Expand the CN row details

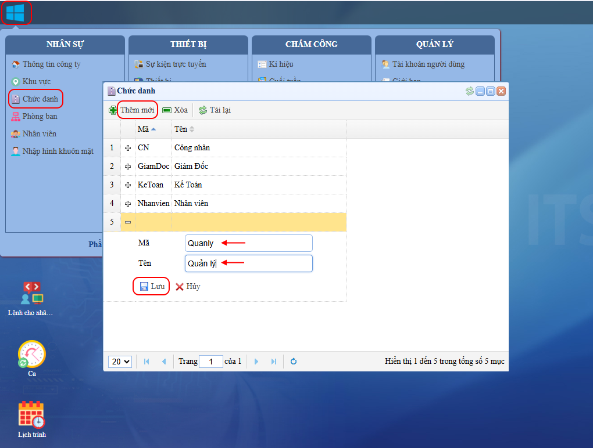coord(128,148)
